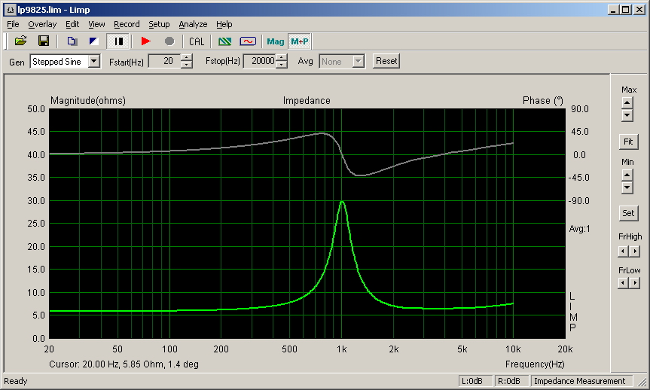Save the measurement using the floppy disk icon

click(44, 41)
